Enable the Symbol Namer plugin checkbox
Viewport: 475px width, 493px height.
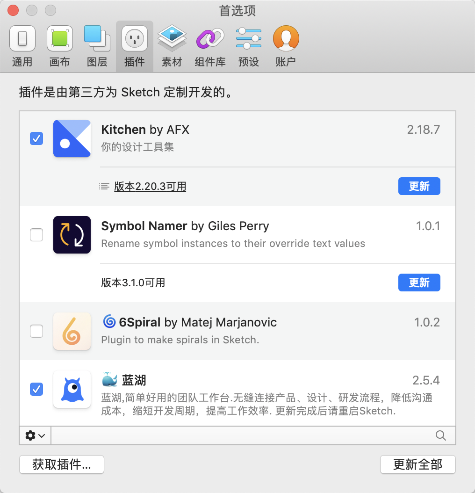36,235
